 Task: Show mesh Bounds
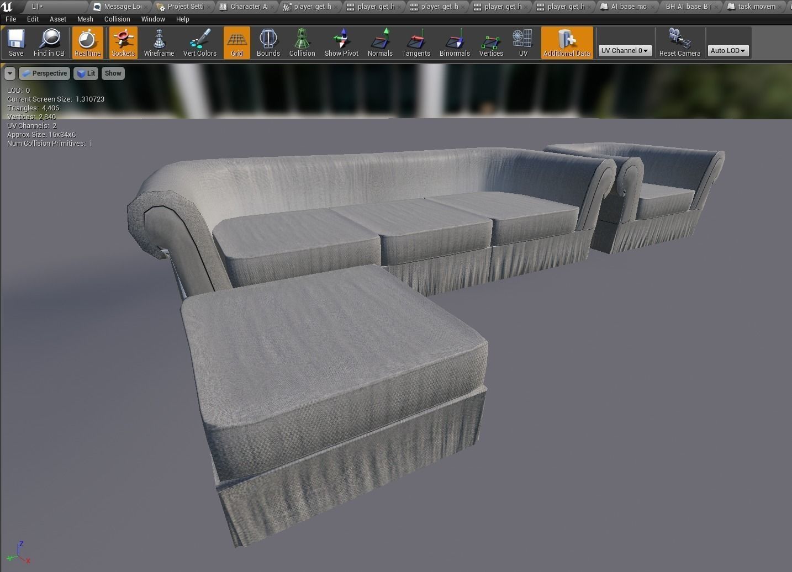(268, 43)
